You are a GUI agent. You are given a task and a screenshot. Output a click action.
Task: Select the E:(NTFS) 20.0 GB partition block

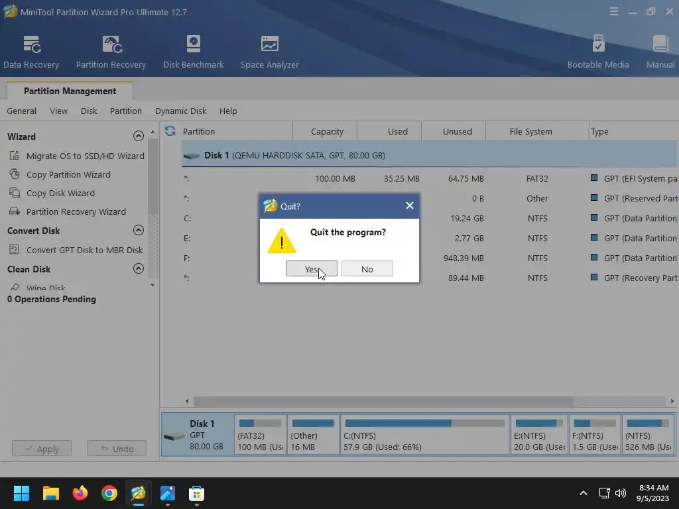pyautogui.click(x=539, y=435)
